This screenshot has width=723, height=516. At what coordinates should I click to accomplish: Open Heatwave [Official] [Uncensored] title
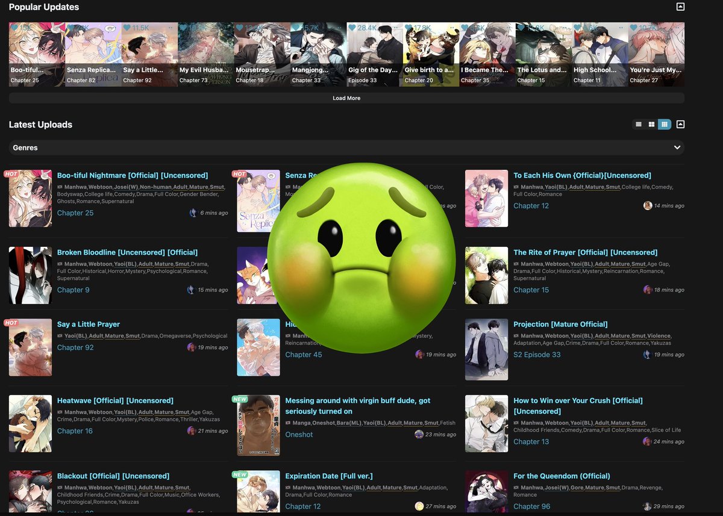pyautogui.click(x=115, y=400)
